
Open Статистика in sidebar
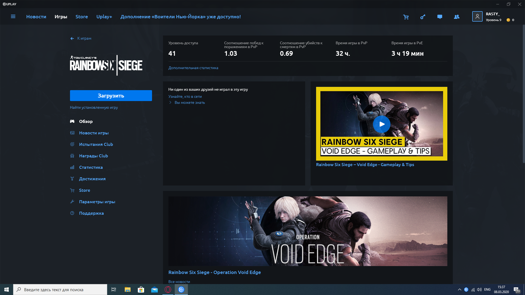tap(91, 167)
